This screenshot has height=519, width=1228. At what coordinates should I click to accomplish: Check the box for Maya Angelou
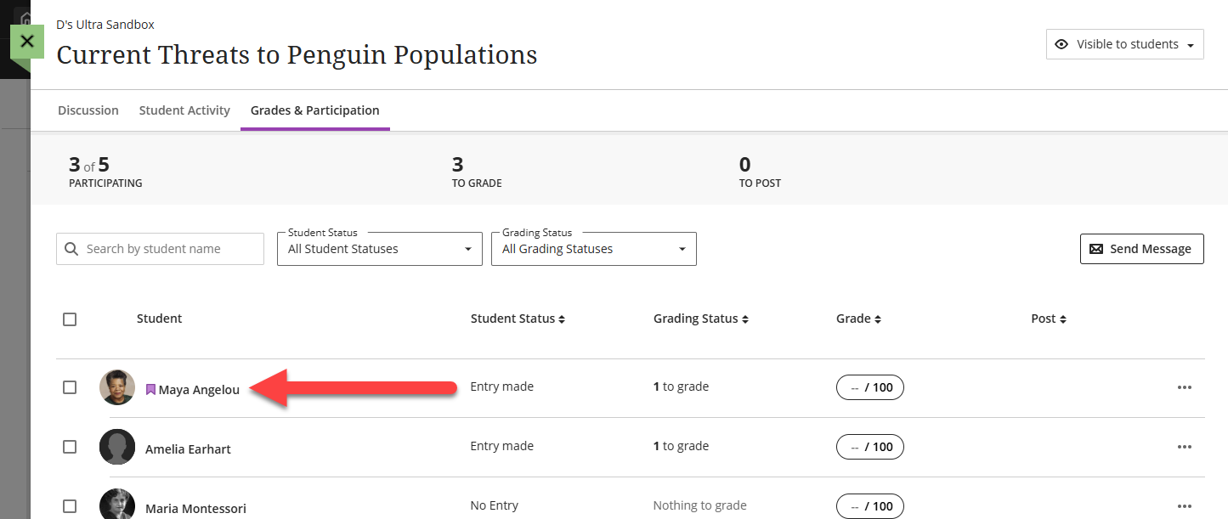[x=70, y=387]
